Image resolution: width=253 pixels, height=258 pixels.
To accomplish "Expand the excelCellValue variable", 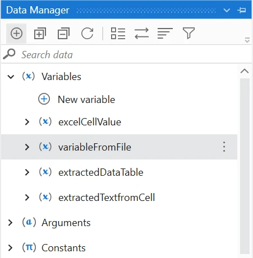I will coord(27,122).
